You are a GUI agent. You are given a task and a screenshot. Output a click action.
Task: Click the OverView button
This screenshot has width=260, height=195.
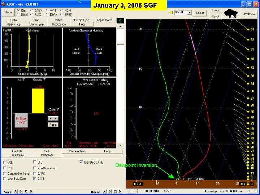click(x=249, y=14)
